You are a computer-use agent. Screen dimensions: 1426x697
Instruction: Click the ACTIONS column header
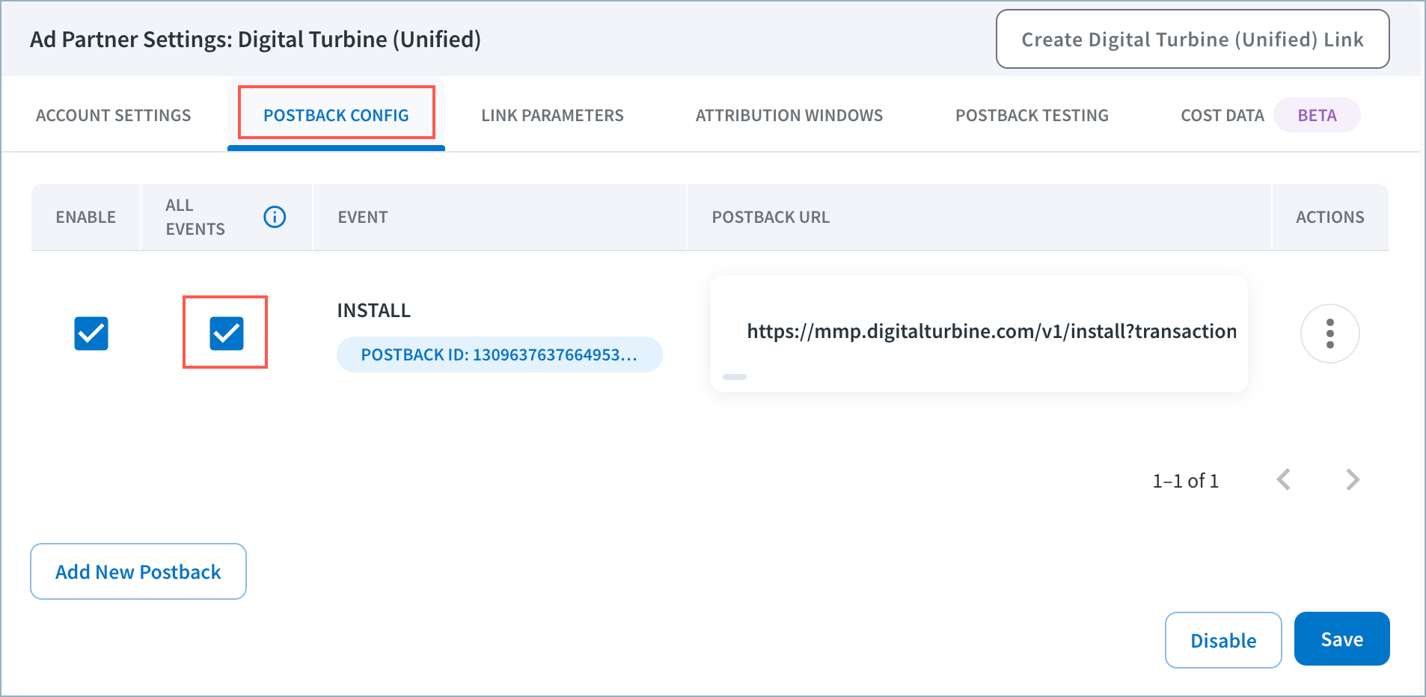pyautogui.click(x=1329, y=217)
